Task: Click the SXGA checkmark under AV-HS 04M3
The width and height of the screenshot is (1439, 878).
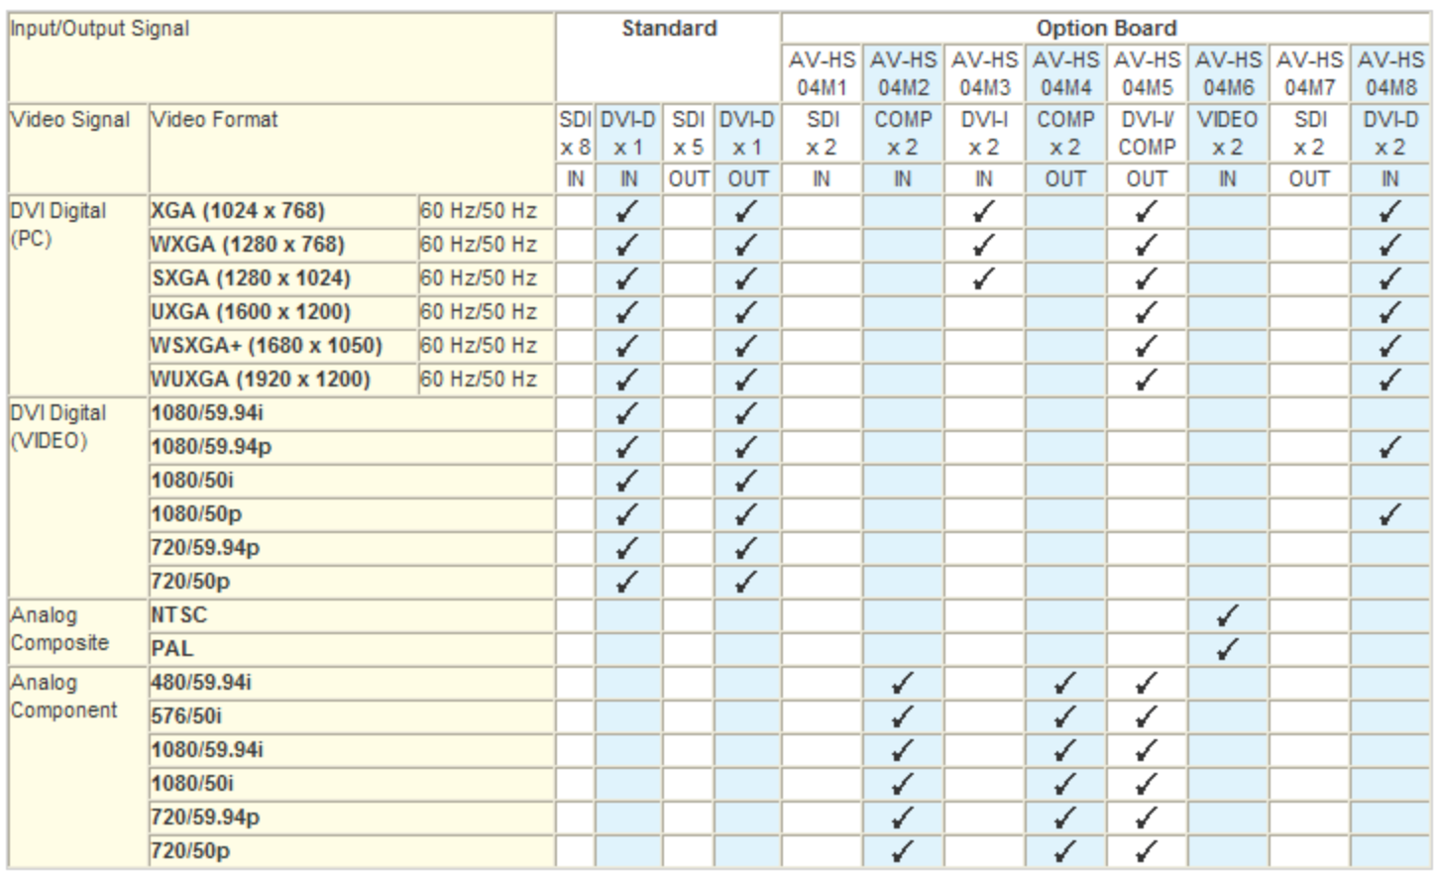Action: pyautogui.click(x=984, y=278)
